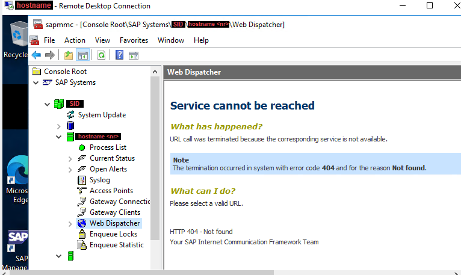
Task: Click the MMC system menu icon beside File
Action: [x=34, y=40]
